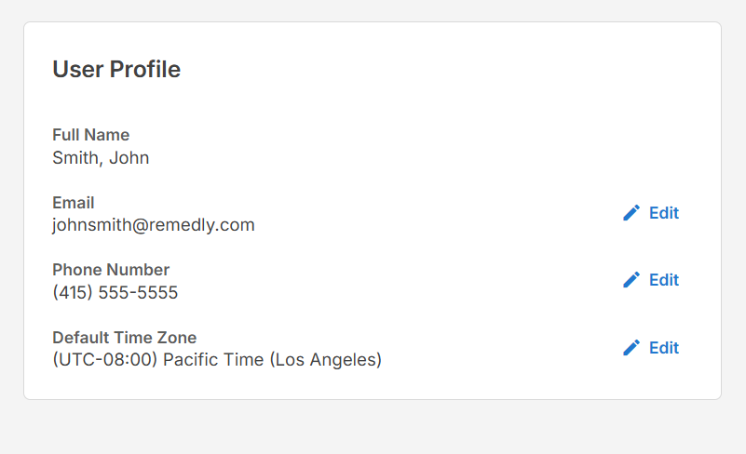
Task: Click the Default Time Zone label
Action: pyautogui.click(x=124, y=338)
